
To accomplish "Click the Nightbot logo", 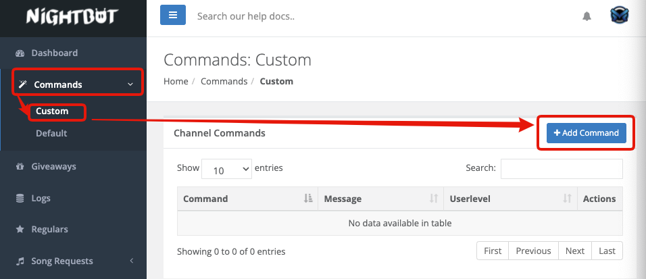I will [73, 16].
